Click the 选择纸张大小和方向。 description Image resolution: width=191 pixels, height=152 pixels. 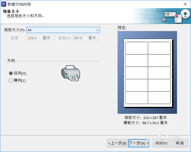pyautogui.click(x=25, y=16)
